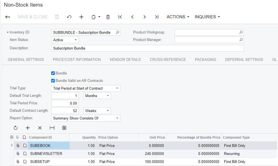Expand the Report Option dropdown
This screenshot has width=278, height=166.
(86, 118)
